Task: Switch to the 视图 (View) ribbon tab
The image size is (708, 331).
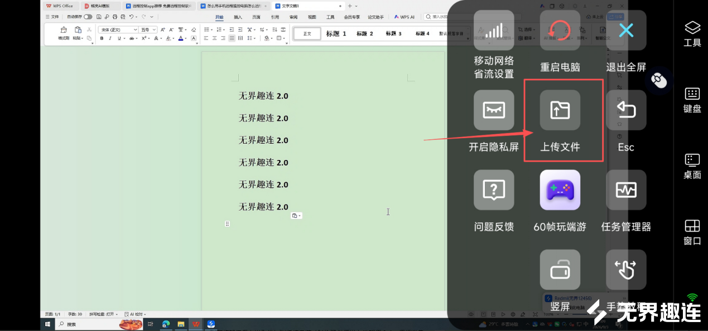Action: (312, 17)
